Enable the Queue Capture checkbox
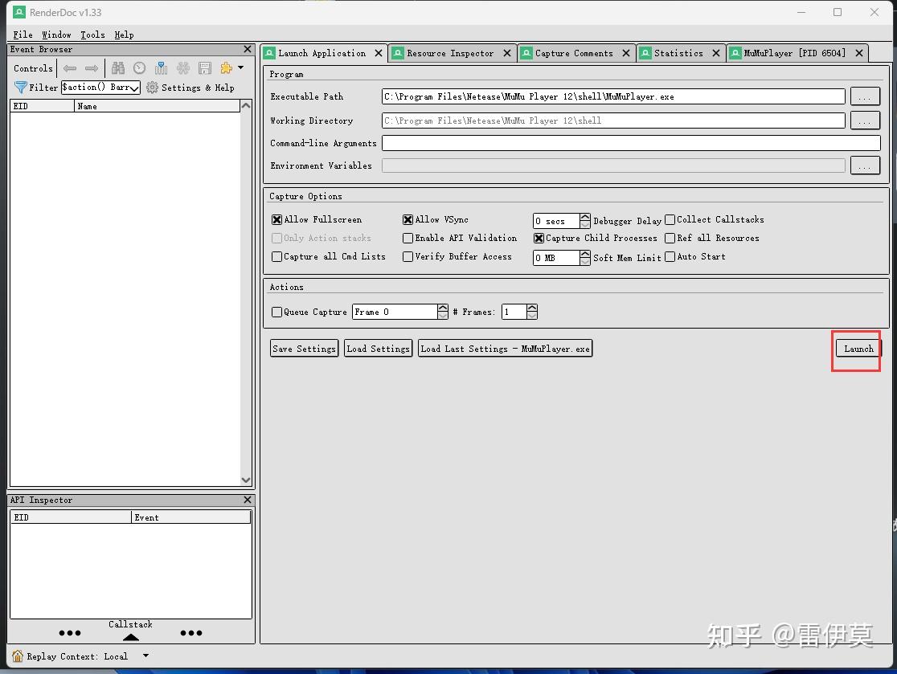The height and width of the screenshot is (674, 897). [x=276, y=312]
